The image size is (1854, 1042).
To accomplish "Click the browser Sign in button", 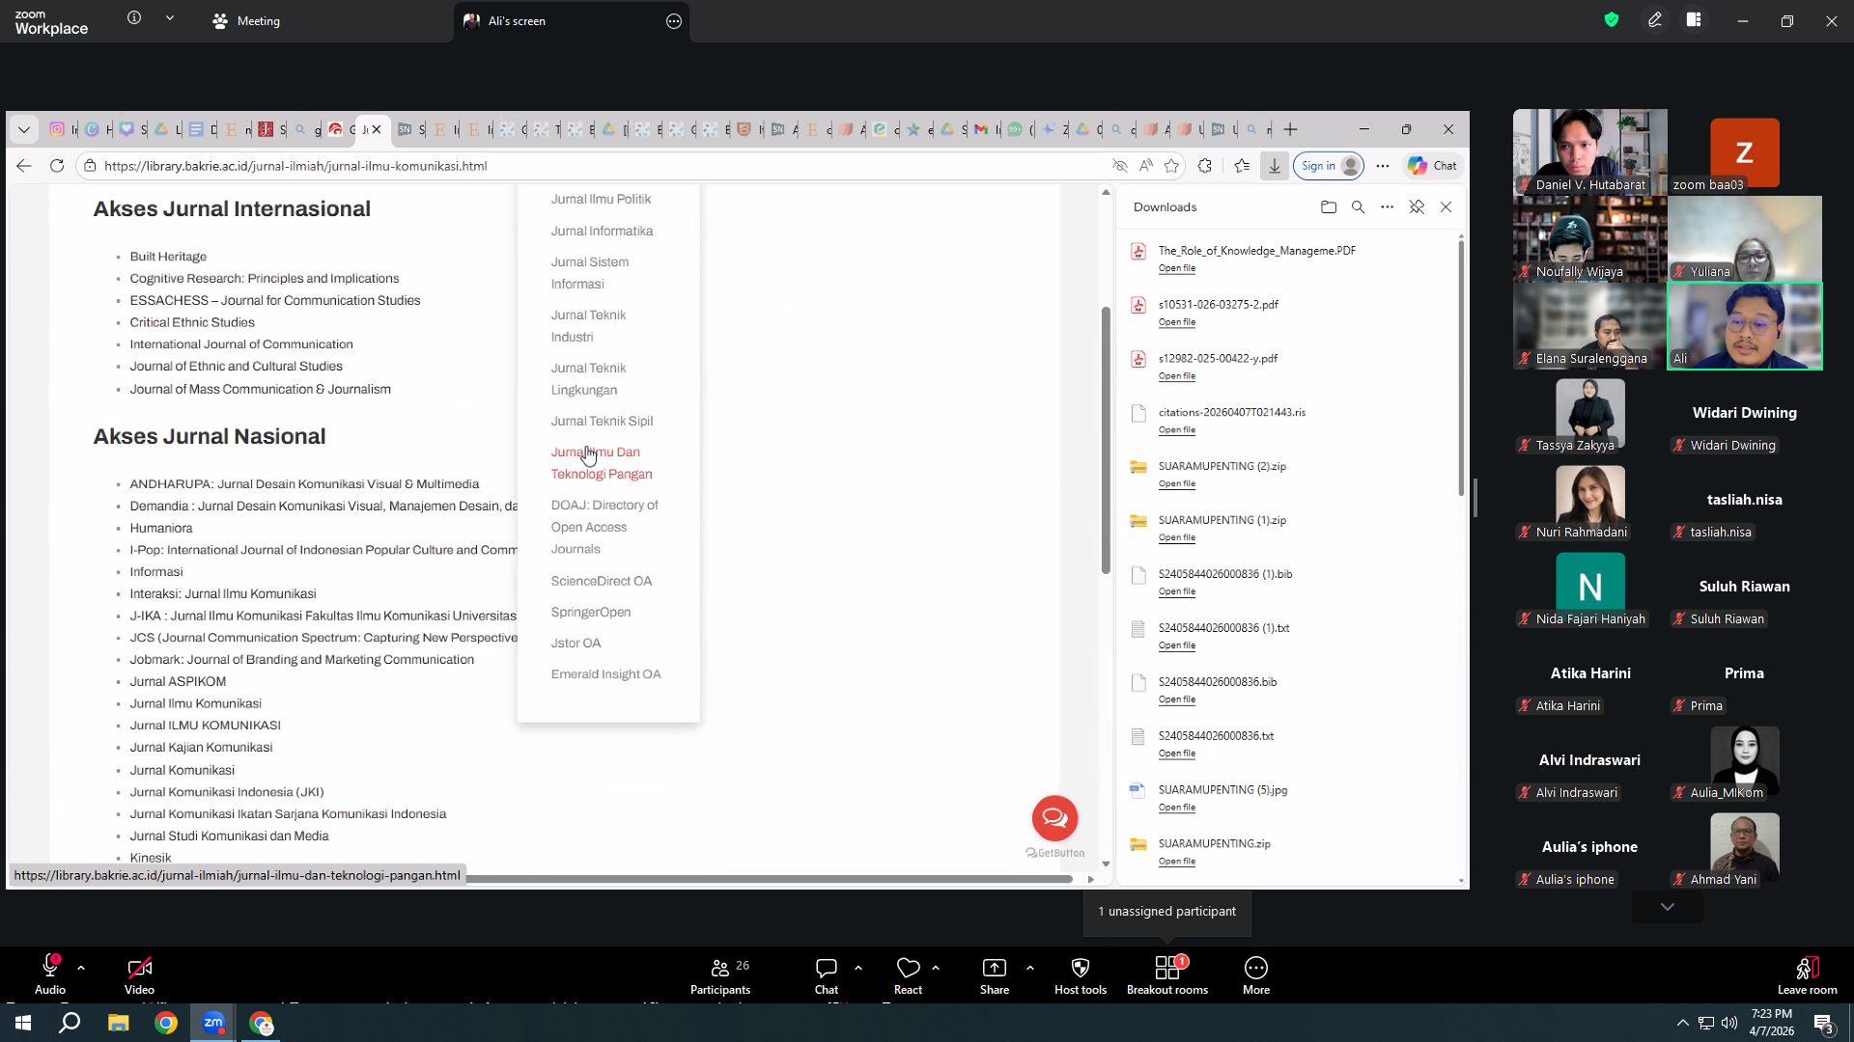I will 1329,166.
